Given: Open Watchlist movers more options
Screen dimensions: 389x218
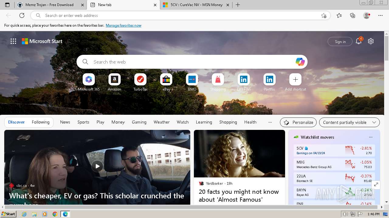Looking at the screenshot, I should click(371, 137).
